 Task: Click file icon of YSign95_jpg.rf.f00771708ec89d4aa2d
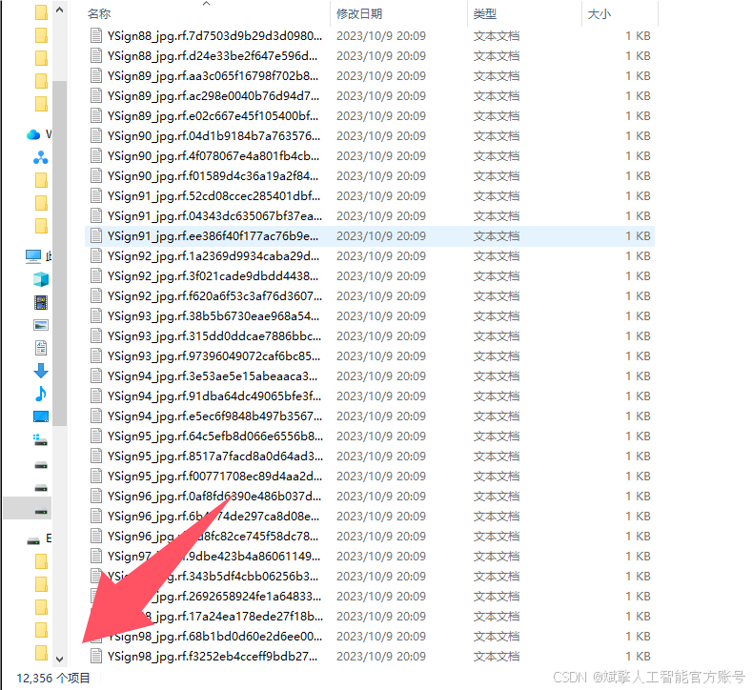96,477
